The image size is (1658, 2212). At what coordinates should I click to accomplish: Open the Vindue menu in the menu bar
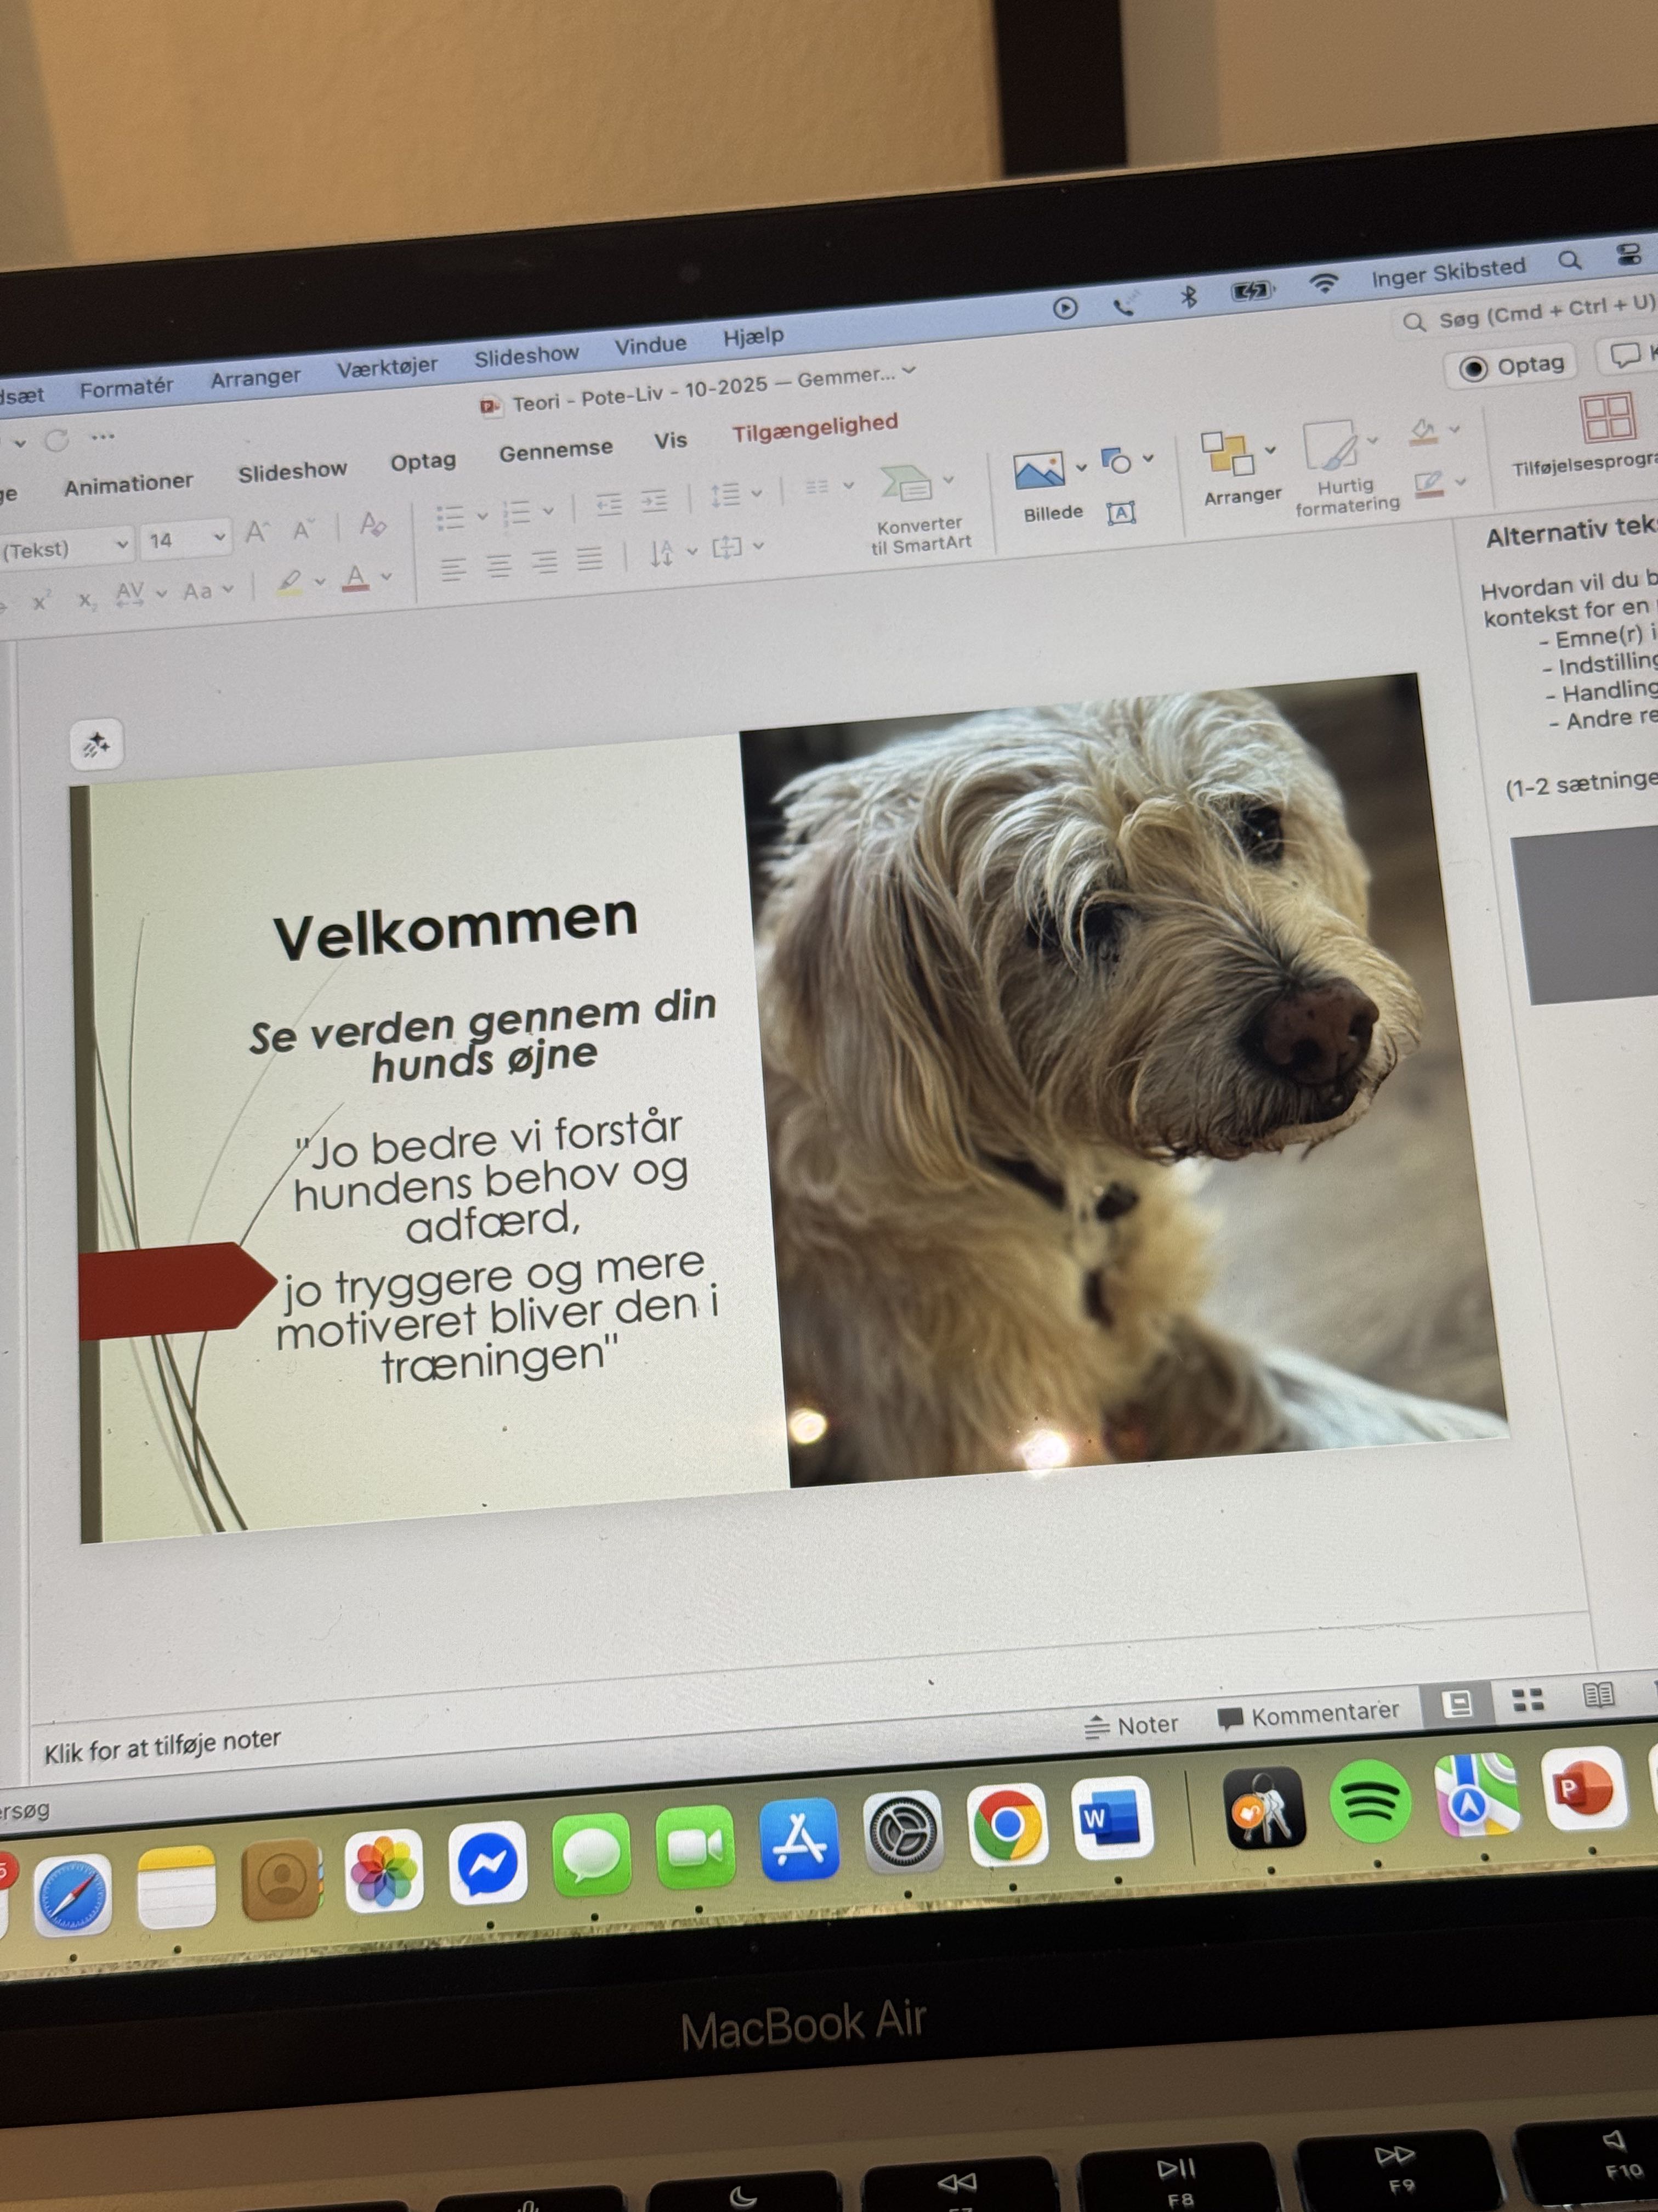point(650,346)
